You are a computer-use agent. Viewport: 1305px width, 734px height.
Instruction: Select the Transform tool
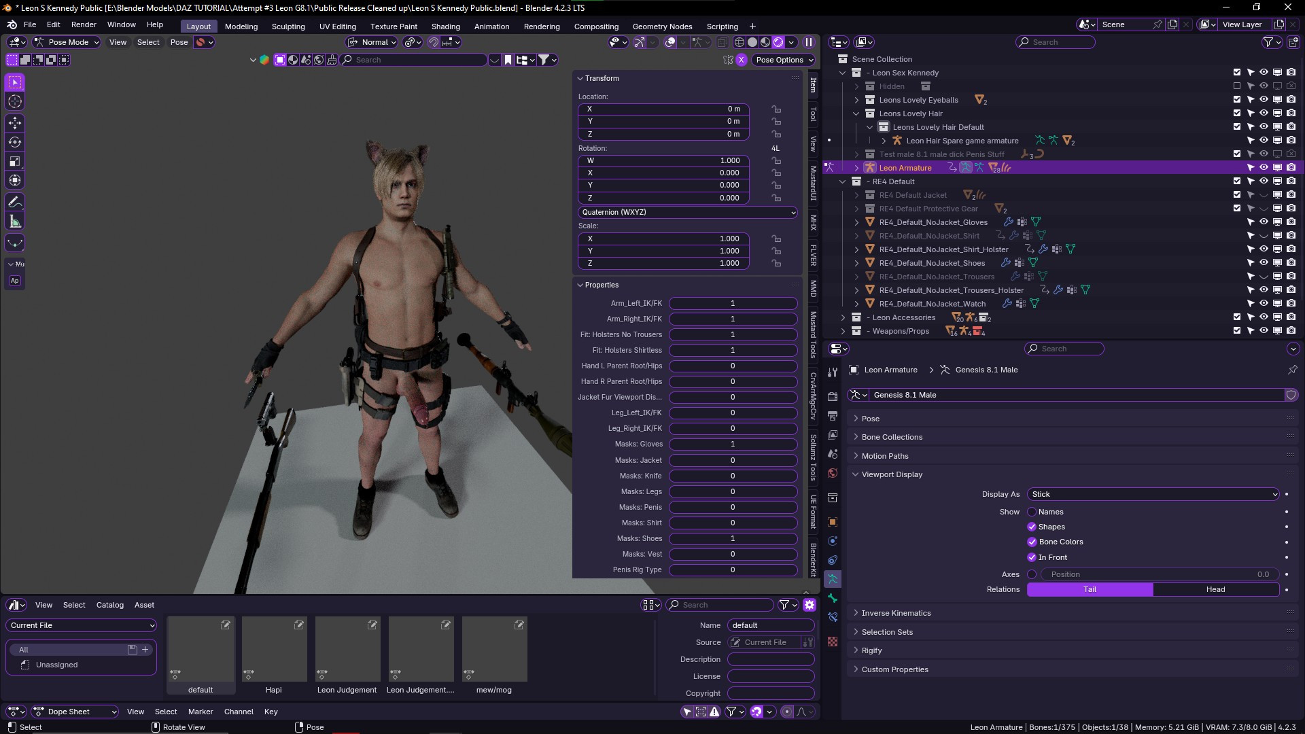click(x=15, y=180)
